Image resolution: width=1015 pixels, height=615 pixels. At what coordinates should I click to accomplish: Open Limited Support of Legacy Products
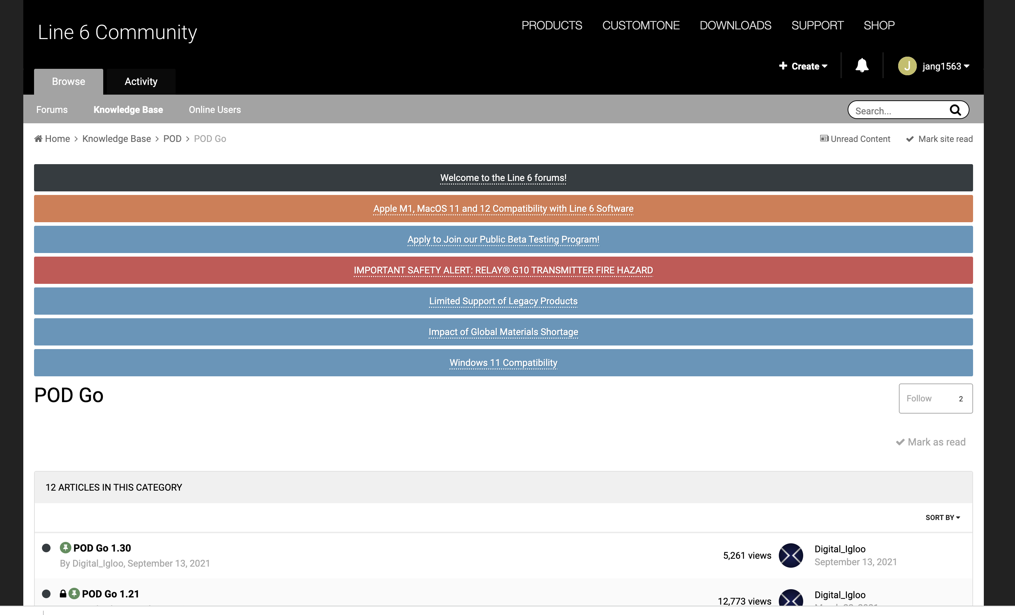[503, 301]
